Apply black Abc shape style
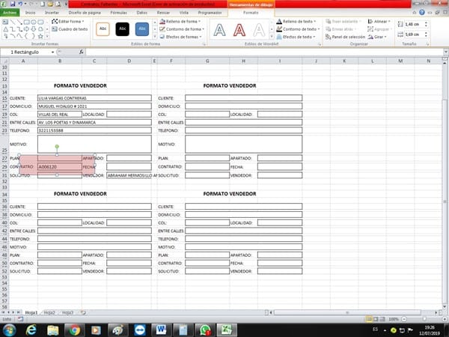The image size is (449, 337). point(123,29)
